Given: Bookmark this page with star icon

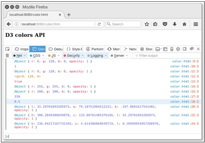Looking at the screenshot, I should click(147, 24).
